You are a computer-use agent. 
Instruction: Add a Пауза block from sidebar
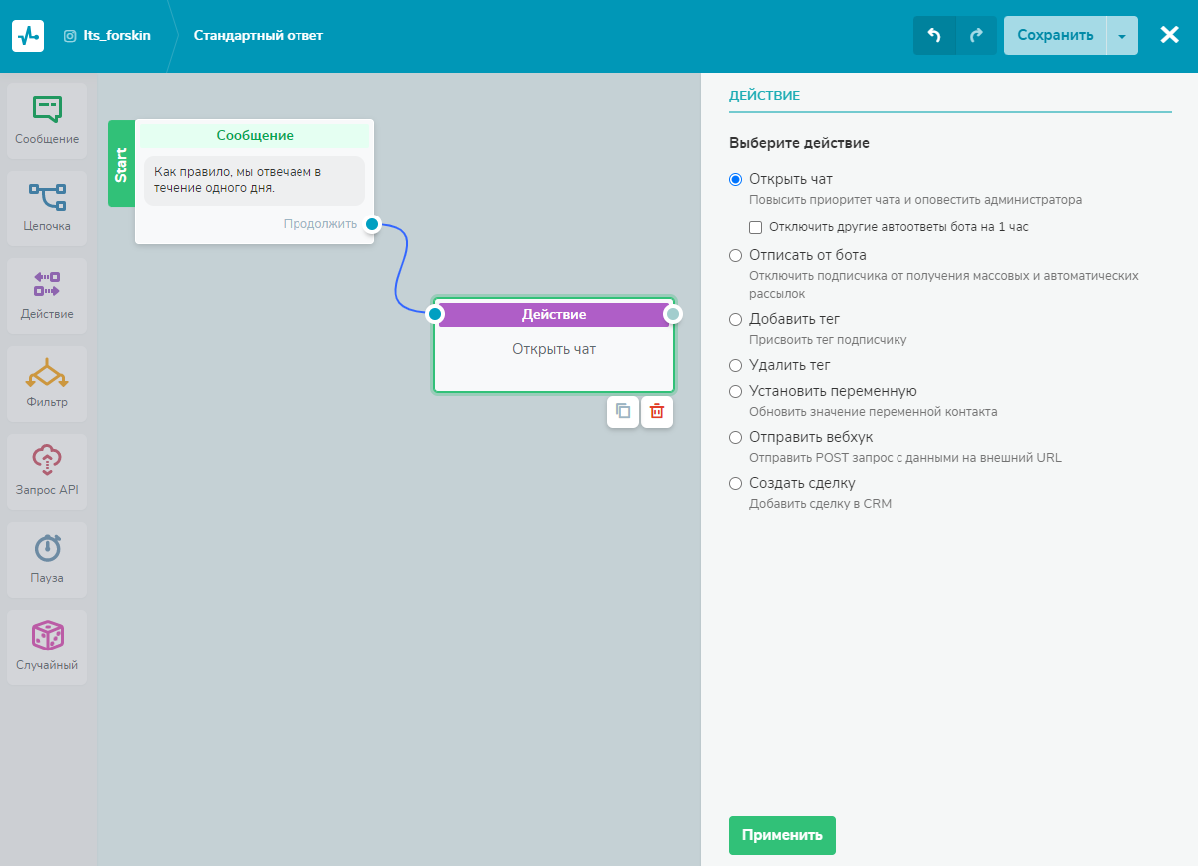47,559
